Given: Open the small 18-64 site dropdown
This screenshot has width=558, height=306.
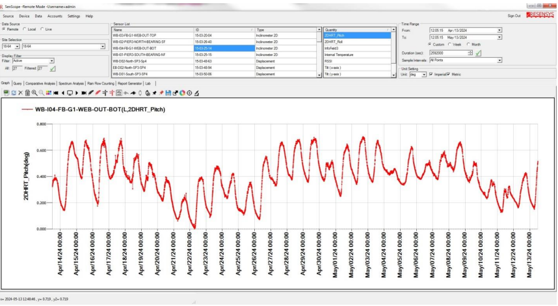Looking at the screenshot, I should coord(11,47).
